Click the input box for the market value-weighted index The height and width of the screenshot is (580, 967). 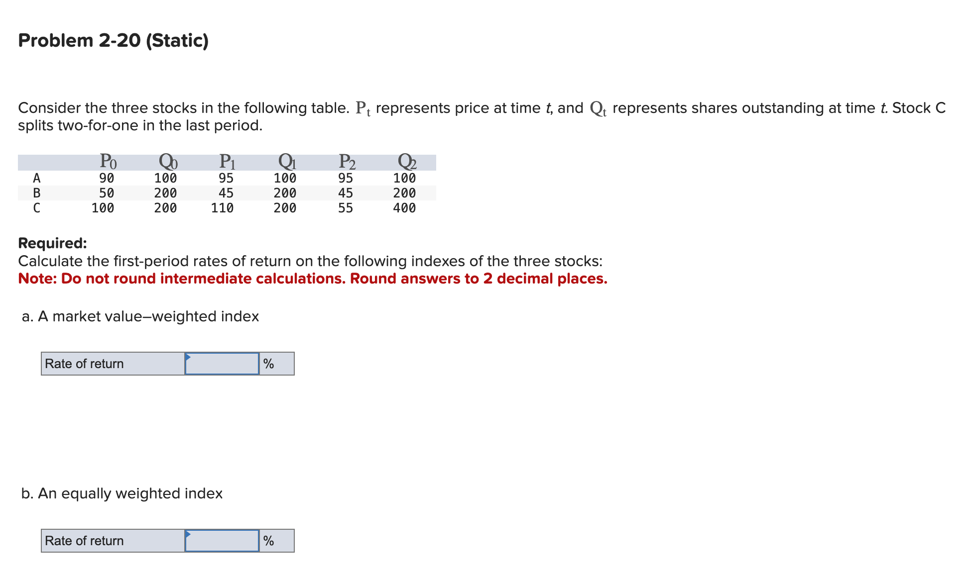tap(222, 364)
